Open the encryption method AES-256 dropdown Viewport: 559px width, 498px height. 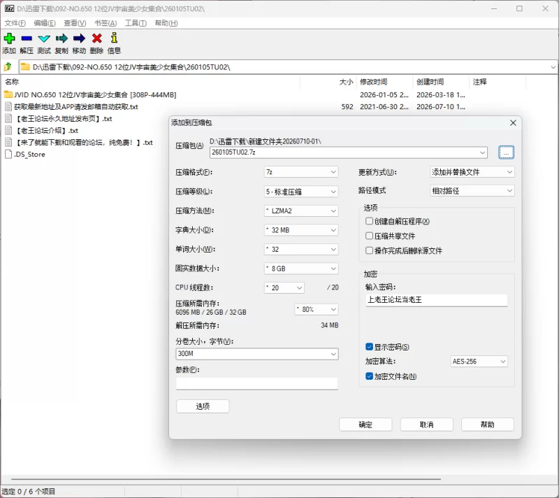coord(479,362)
